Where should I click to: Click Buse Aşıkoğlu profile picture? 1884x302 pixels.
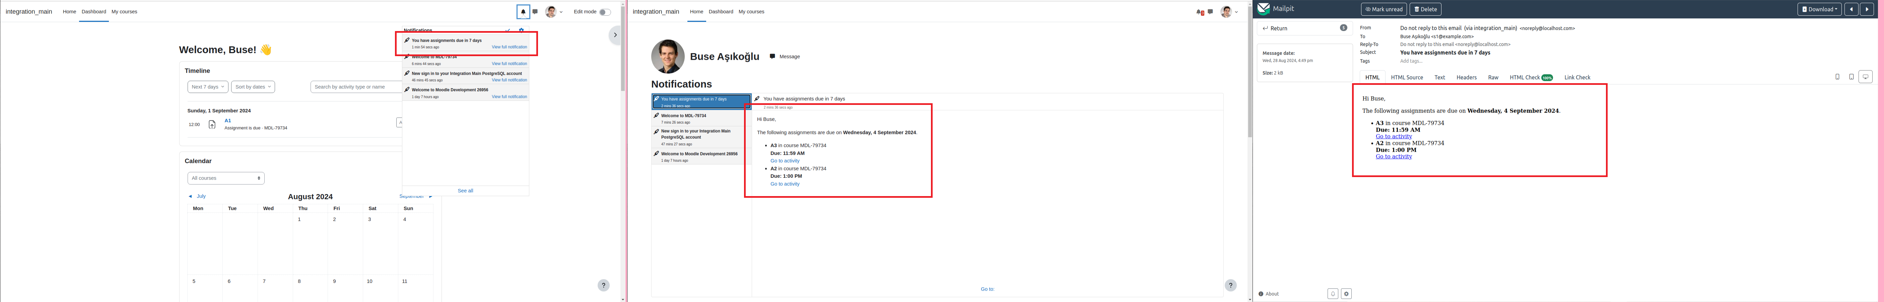[x=668, y=56]
